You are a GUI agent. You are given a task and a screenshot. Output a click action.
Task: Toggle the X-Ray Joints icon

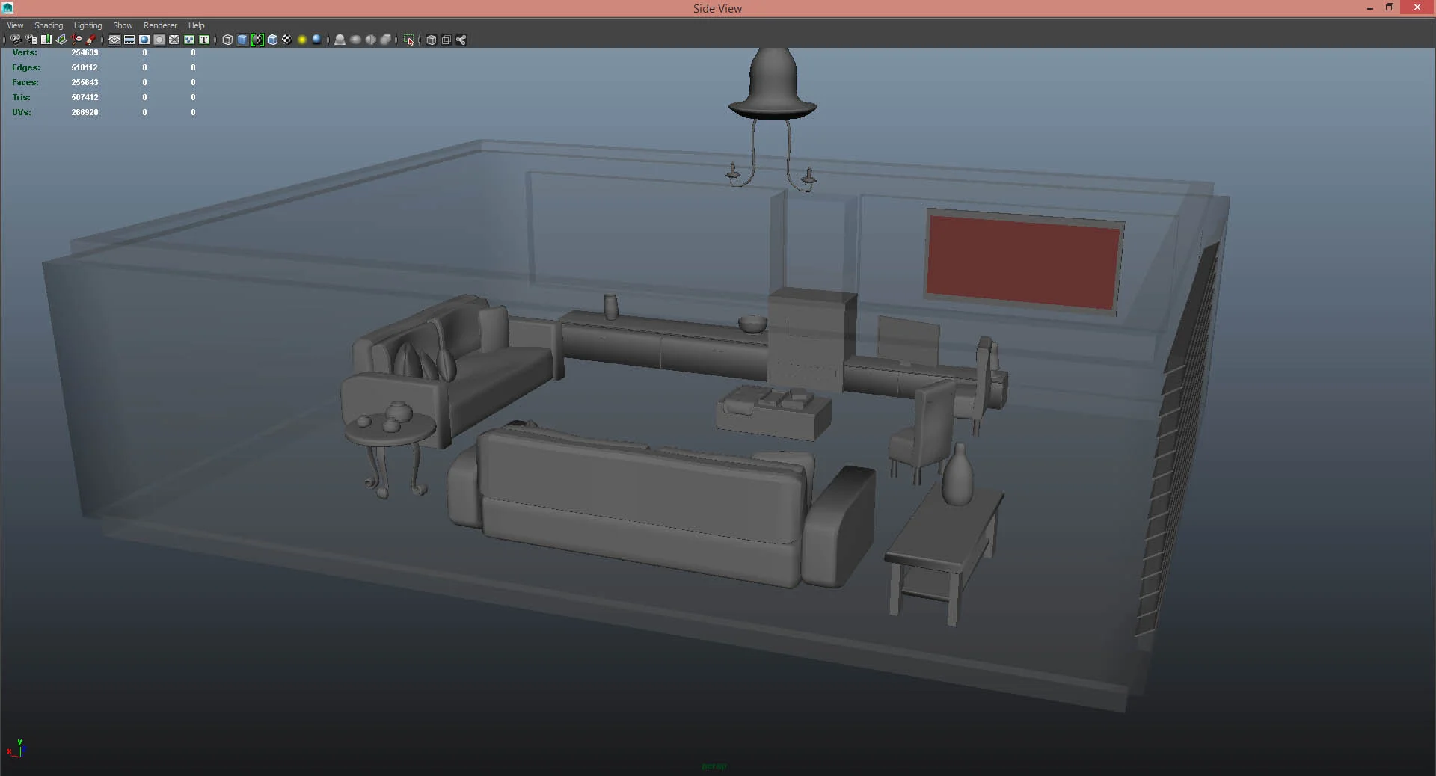click(461, 40)
